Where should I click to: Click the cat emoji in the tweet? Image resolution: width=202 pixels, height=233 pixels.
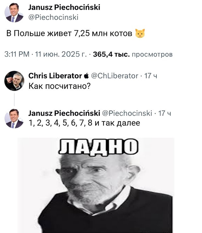coord(140,33)
